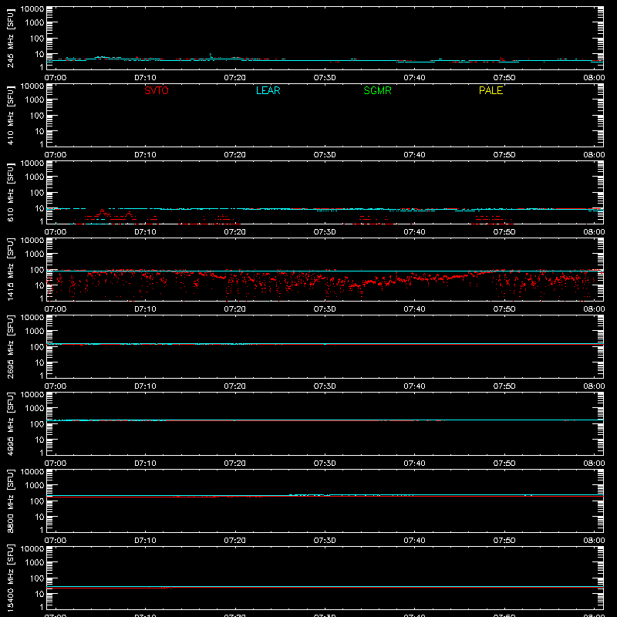The height and width of the screenshot is (617, 617).
Task: Click the 10000 tick label on the 8800 MHz panel
Action: [32, 472]
